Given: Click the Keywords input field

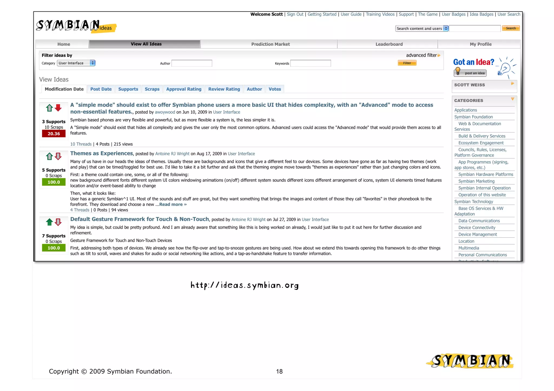Looking at the screenshot, I should point(310,63).
